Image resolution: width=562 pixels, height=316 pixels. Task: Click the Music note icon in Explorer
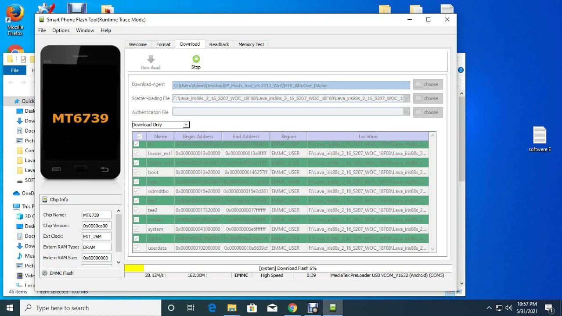tap(20, 256)
